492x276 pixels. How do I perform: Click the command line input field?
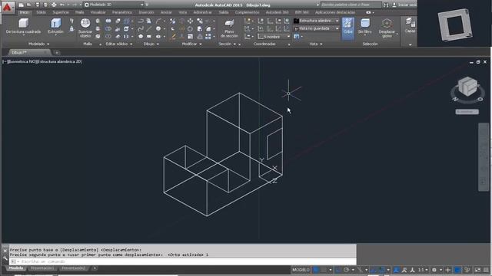(183, 261)
